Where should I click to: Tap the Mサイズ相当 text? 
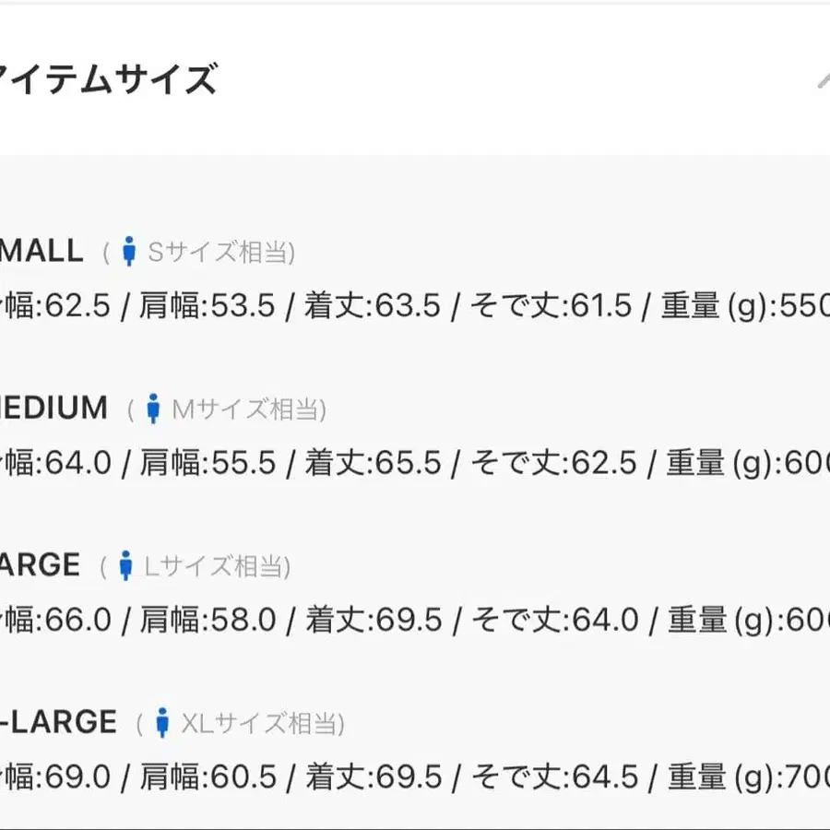(249, 409)
